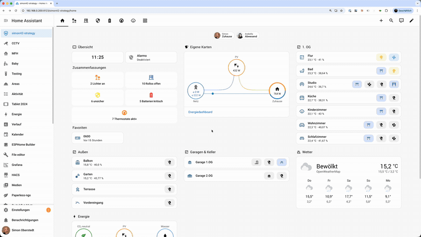Open Simon Oberstedt user profile
The height and width of the screenshot is (237, 421).
[x=26, y=230]
